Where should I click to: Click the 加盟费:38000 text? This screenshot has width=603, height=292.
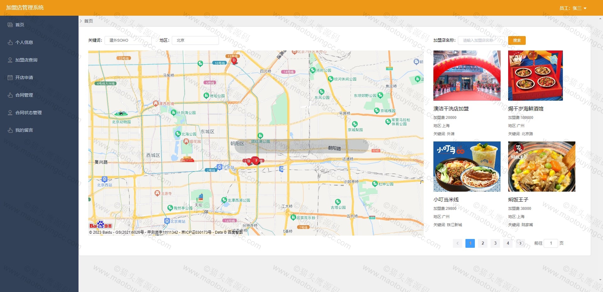pos(519,209)
